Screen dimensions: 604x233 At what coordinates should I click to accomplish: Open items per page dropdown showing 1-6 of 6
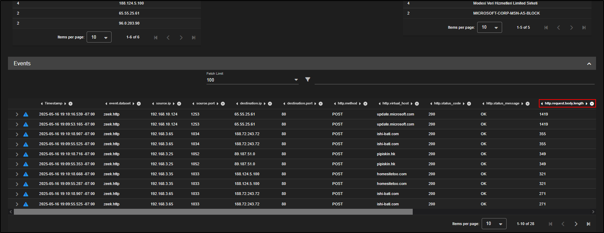[99, 37]
